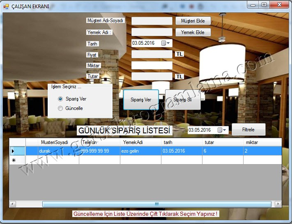Select the row header arrow for durak
Viewport: 292px width, 224px height.
tap(14, 151)
